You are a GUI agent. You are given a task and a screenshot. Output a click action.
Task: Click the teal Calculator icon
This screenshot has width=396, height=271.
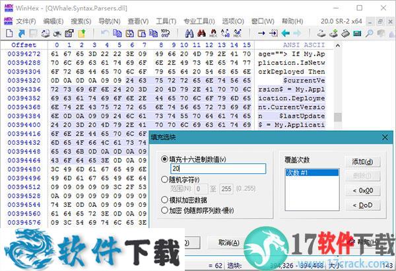click(357, 33)
